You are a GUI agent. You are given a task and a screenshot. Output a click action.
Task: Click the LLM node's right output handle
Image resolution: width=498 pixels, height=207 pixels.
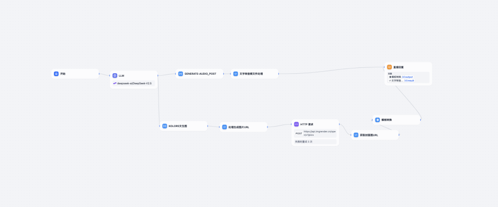pyautogui.click(x=158, y=76)
